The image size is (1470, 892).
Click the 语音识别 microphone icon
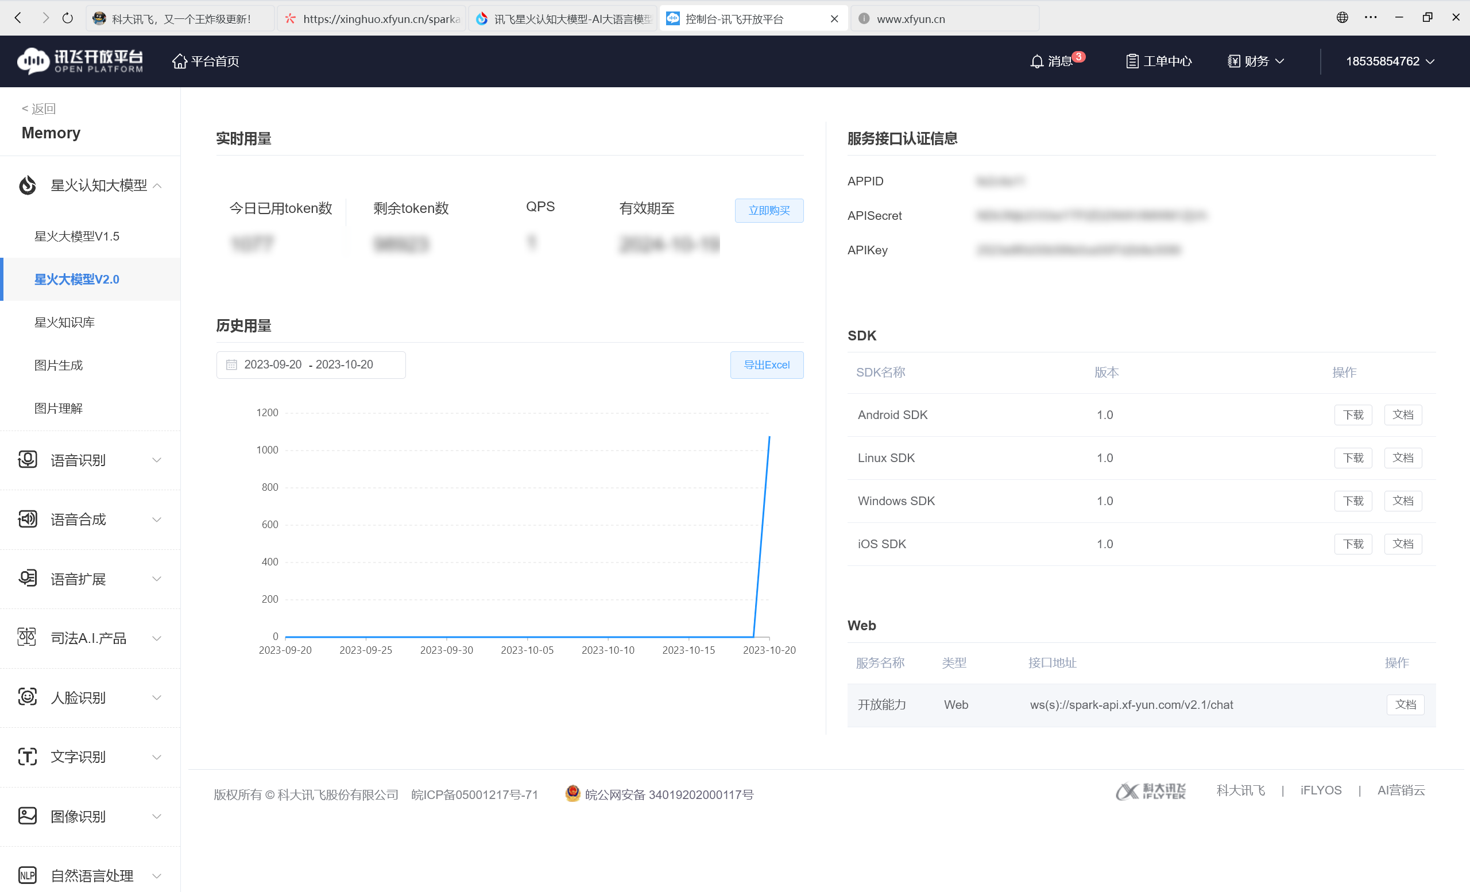[x=28, y=460]
